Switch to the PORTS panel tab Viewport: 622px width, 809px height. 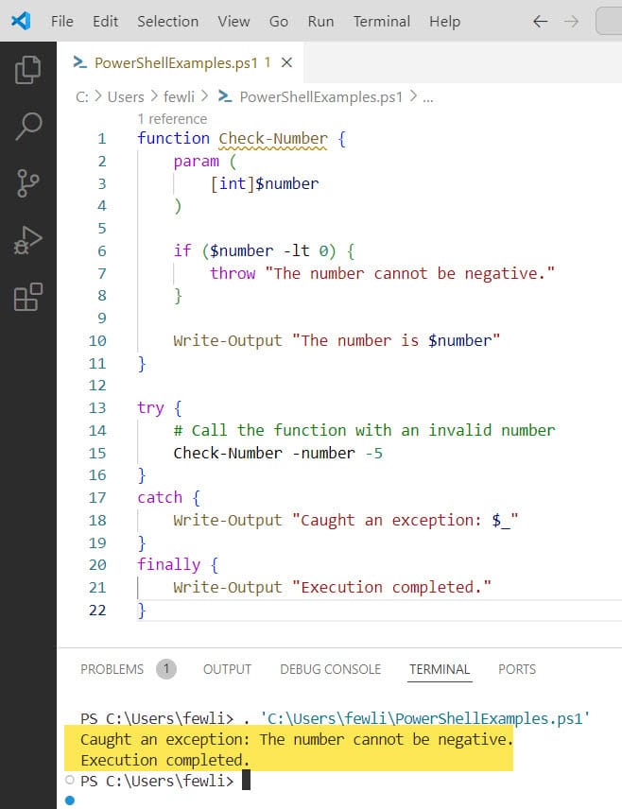click(x=517, y=669)
